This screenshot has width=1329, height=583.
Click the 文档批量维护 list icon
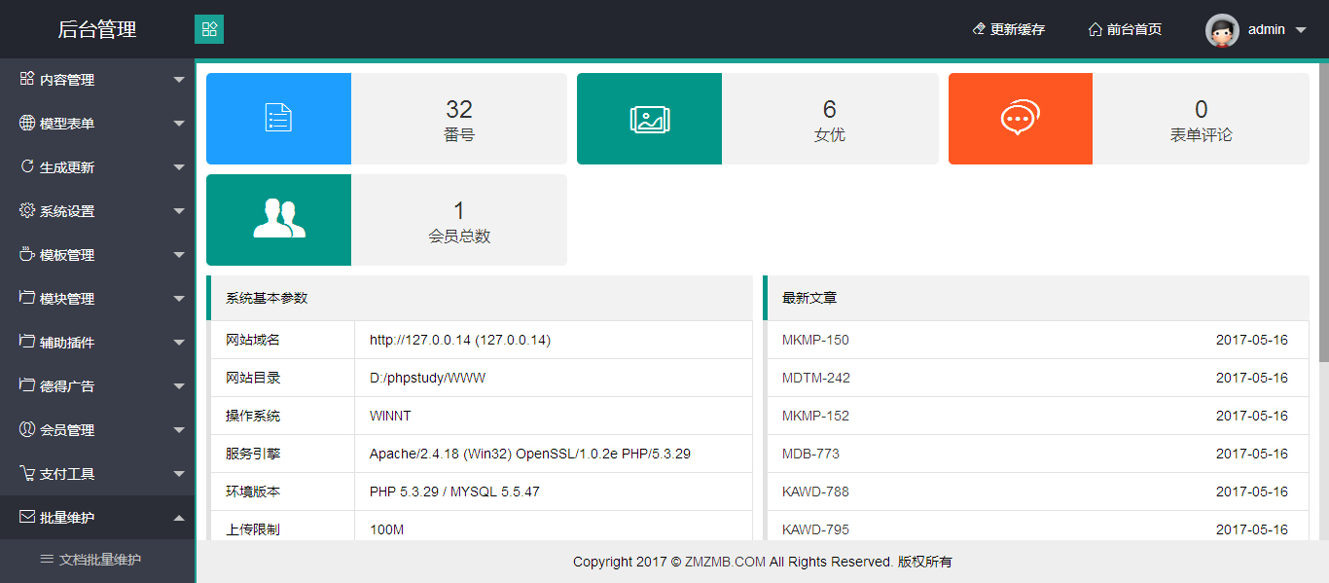[47, 560]
